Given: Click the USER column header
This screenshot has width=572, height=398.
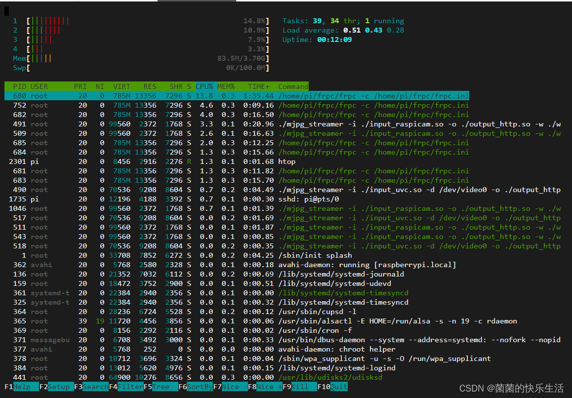Looking at the screenshot, I should click(39, 86).
